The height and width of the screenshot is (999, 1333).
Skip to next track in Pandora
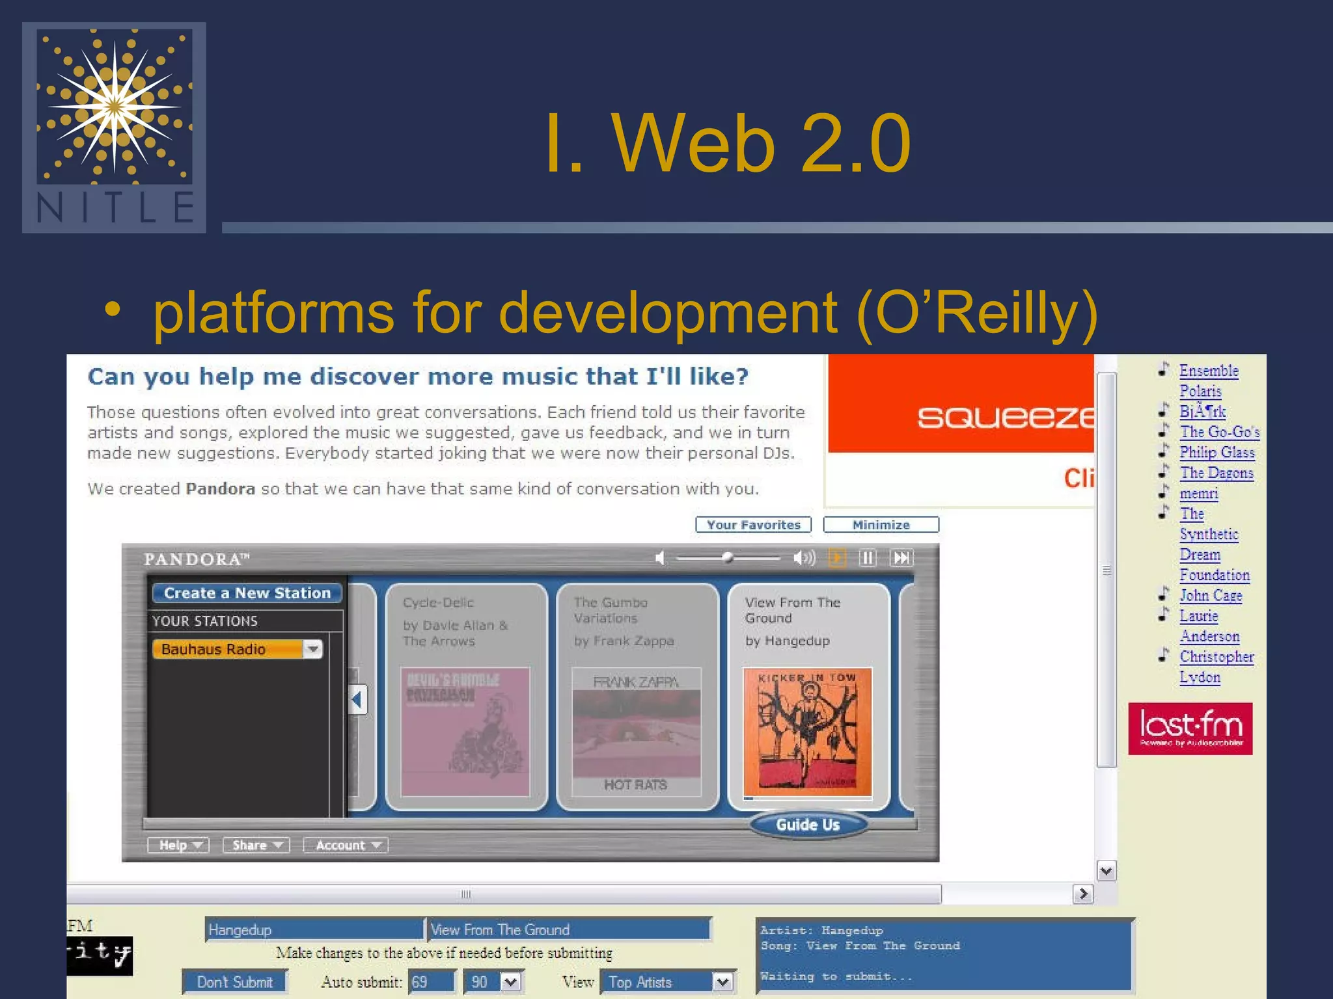tap(901, 558)
